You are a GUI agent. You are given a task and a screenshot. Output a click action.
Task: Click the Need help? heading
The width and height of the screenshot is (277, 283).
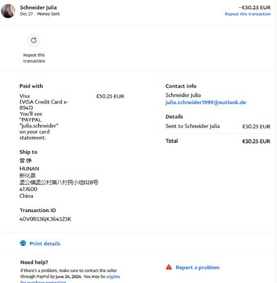pos(34,262)
